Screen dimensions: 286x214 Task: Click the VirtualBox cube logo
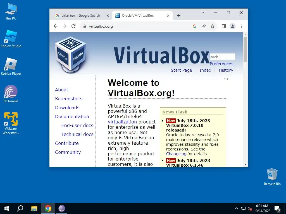point(71,55)
